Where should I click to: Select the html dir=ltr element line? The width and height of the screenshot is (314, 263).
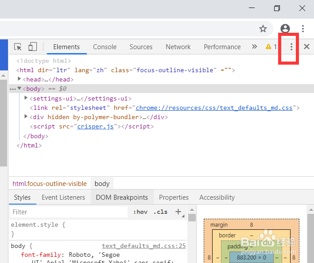[x=126, y=70]
